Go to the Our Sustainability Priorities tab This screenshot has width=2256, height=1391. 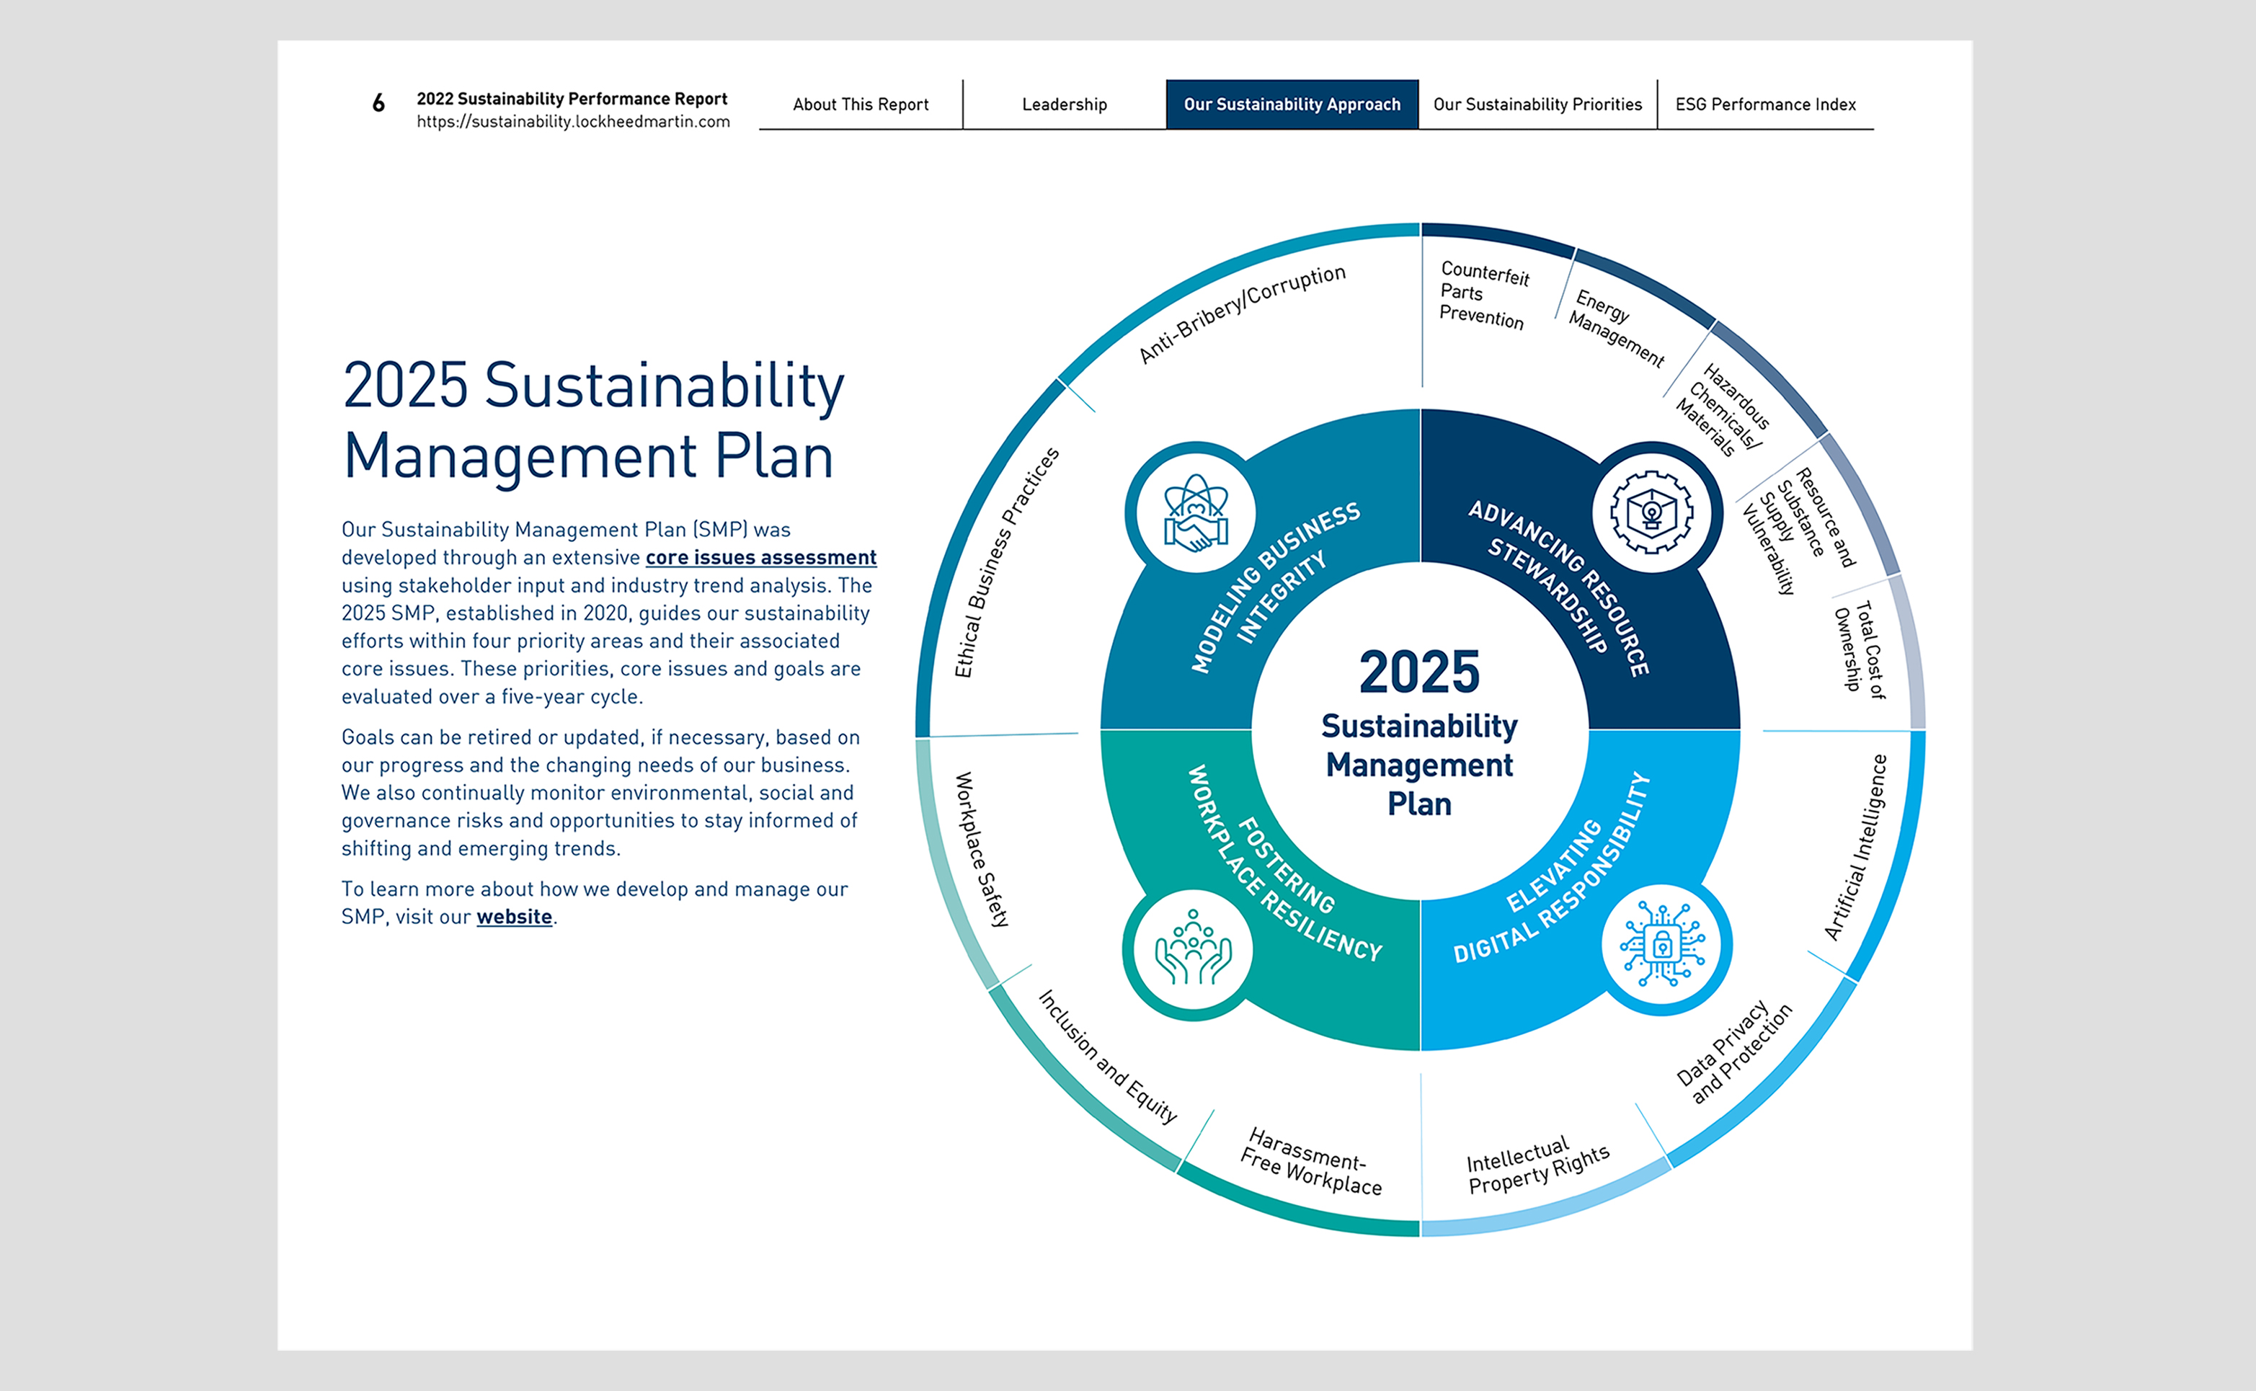1537,105
